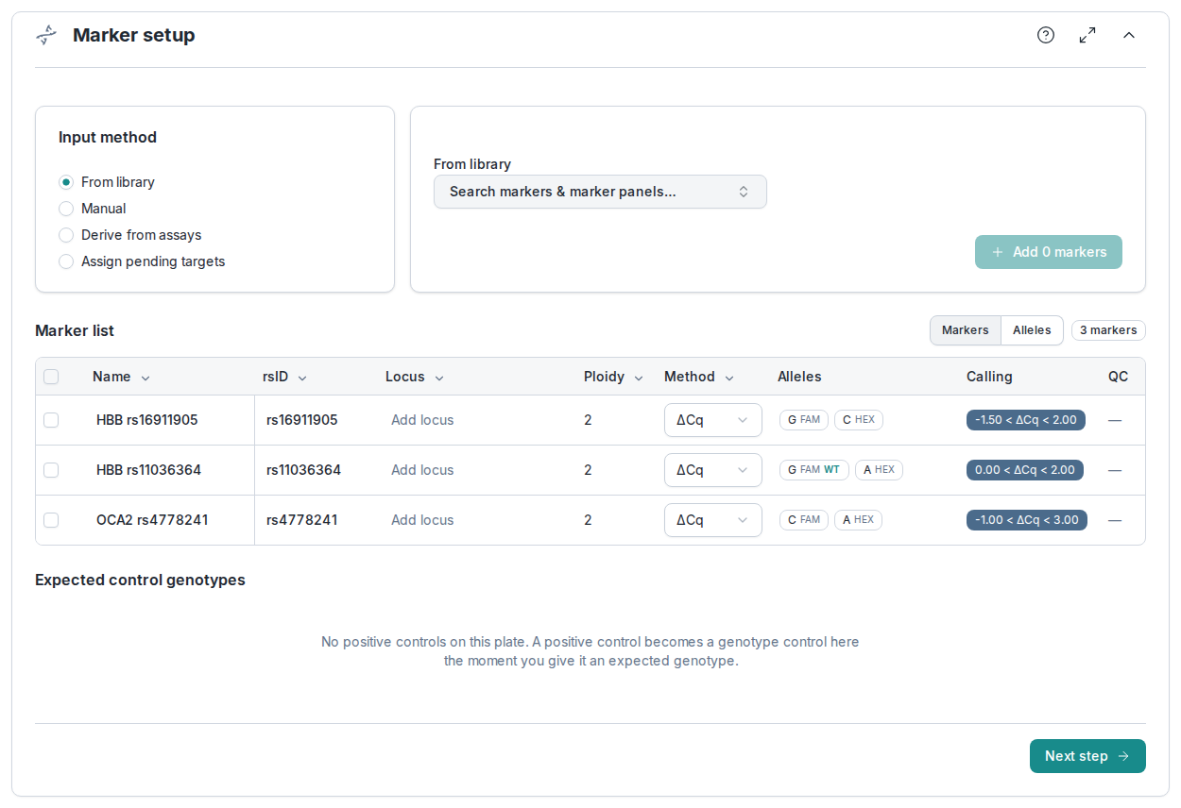Open ΔCq method dropdown for HBB rs16911905
Screen dimensions: 1181x808
tap(713, 420)
